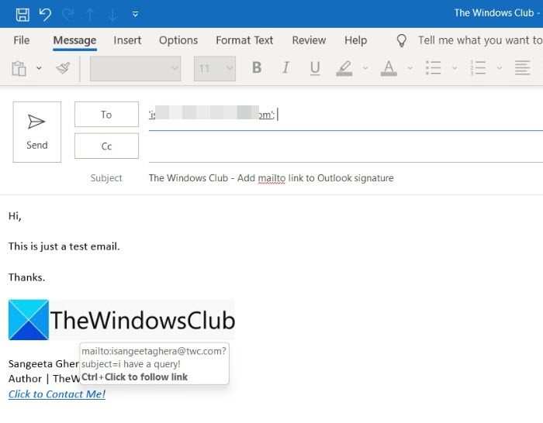Toggle Bold formatting

(257, 68)
